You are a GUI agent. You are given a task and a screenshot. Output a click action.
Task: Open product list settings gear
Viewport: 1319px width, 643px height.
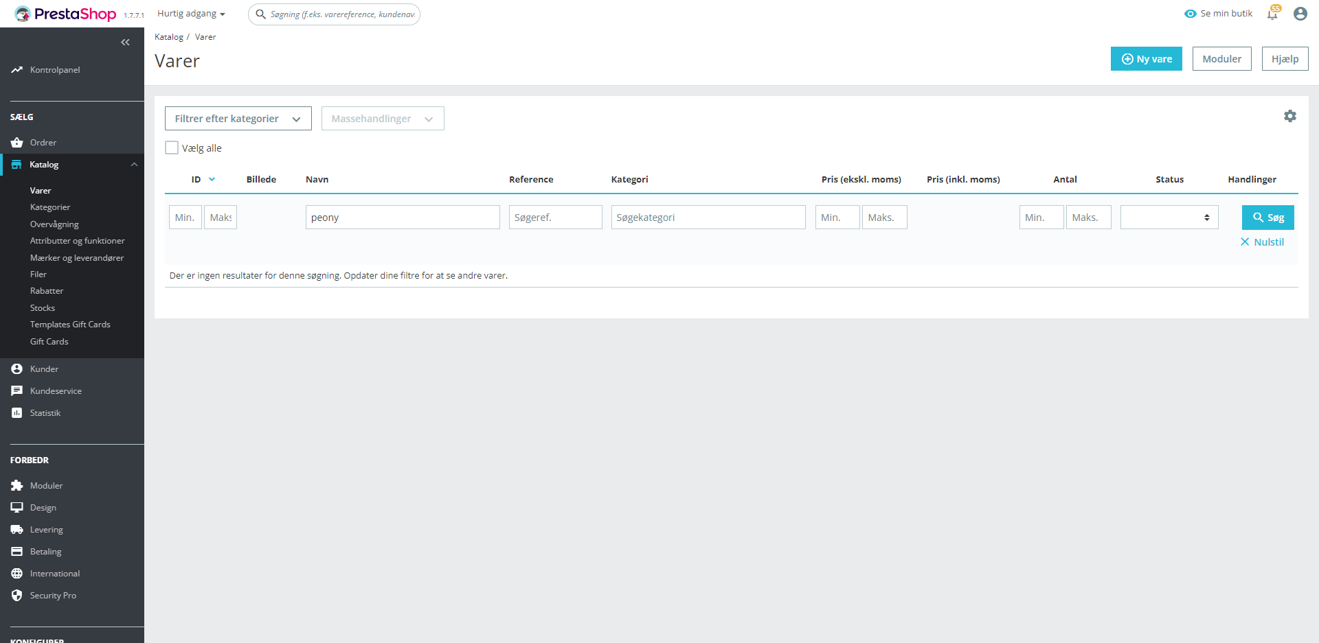coord(1290,117)
